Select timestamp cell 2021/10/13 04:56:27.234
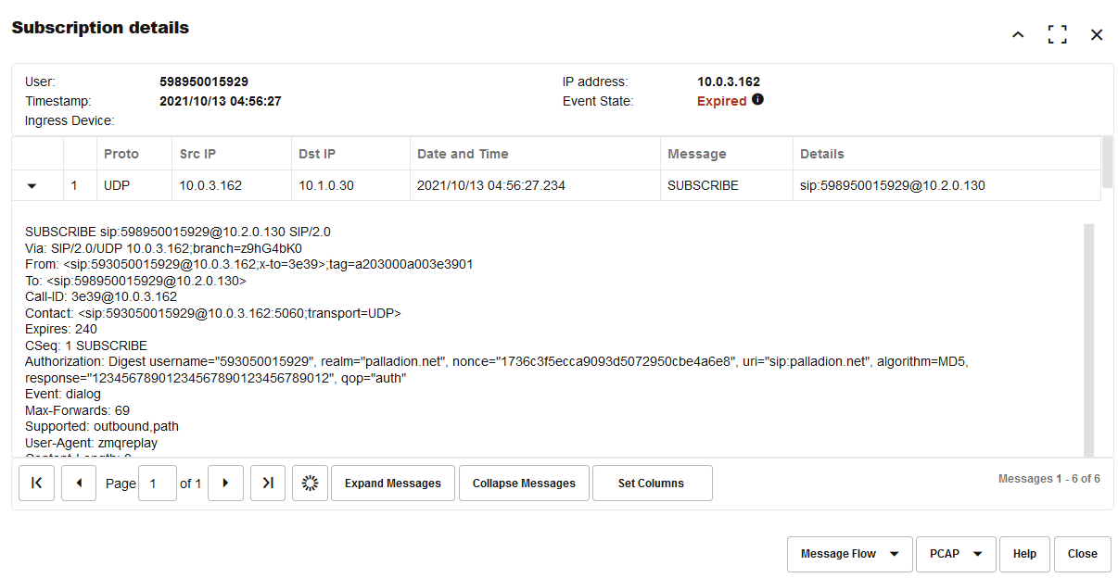The image size is (1118, 578). coord(535,185)
